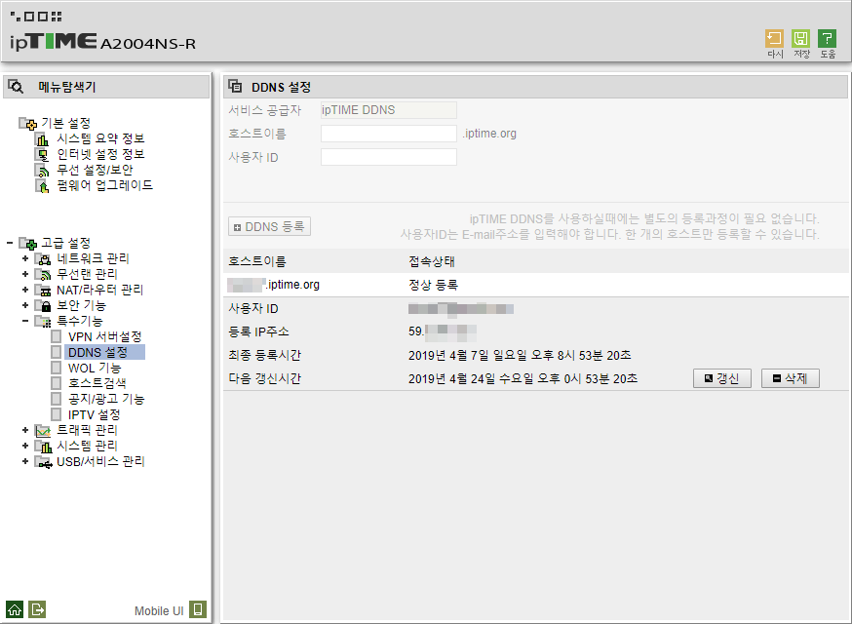
Task: Click the 시스템 관리 folder icon
Action: click(42, 447)
